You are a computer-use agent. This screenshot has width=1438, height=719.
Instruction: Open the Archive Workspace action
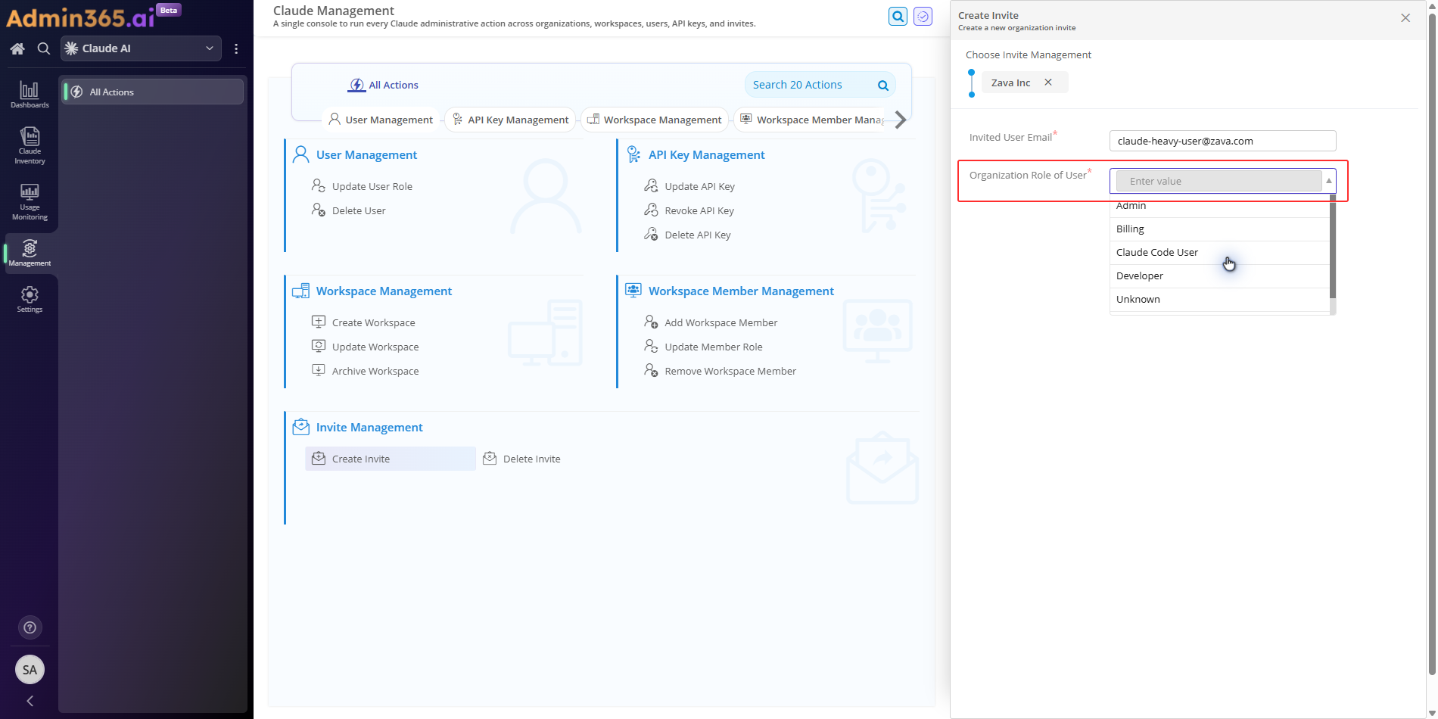366,371
